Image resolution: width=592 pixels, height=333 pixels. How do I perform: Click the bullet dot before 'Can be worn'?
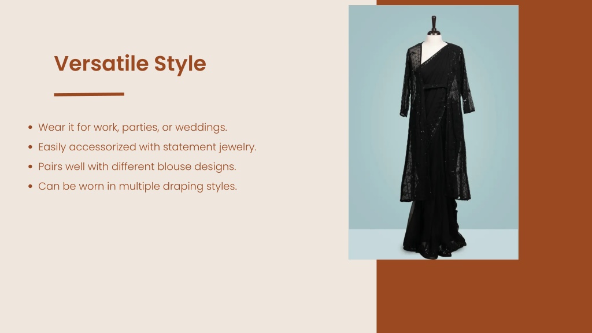click(x=31, y=186)
